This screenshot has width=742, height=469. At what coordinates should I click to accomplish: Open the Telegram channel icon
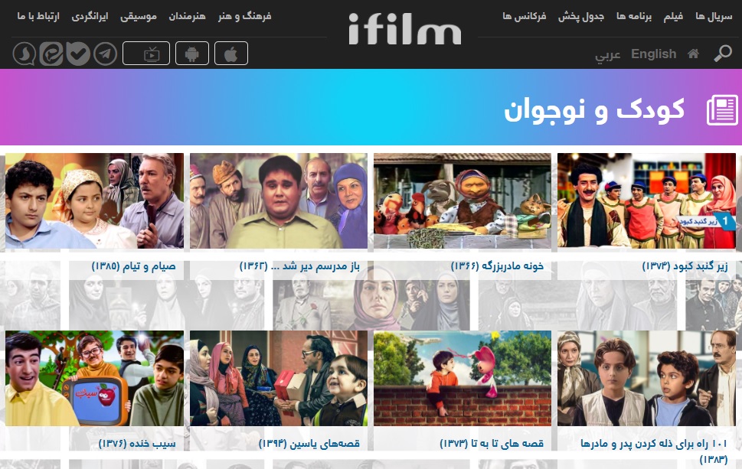point(106,54)
